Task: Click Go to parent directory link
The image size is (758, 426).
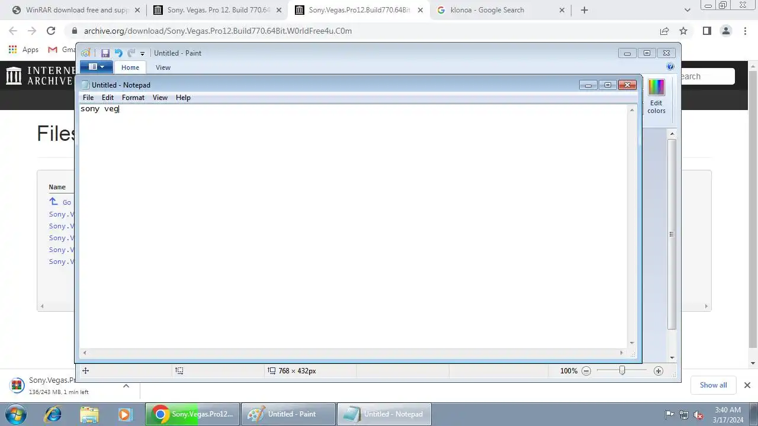Action: pos(60,202)
